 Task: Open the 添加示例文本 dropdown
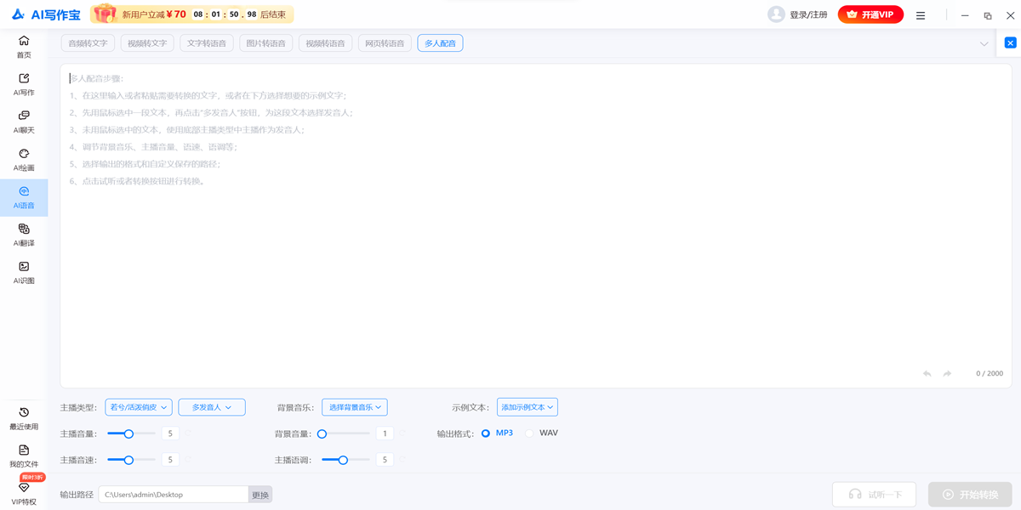527,407
